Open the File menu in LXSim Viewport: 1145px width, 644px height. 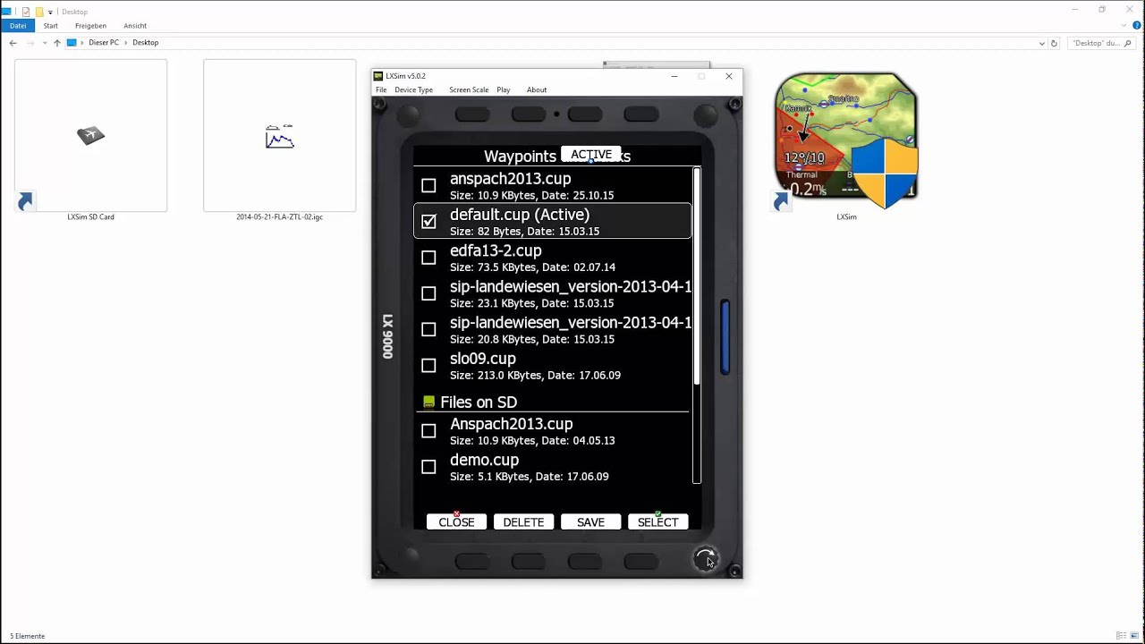pos(381,89)
